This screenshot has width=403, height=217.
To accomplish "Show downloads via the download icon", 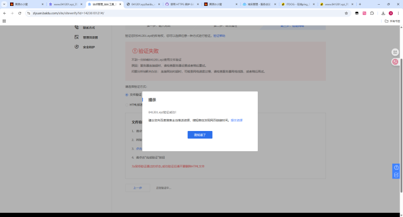I will tap(383, 13).
